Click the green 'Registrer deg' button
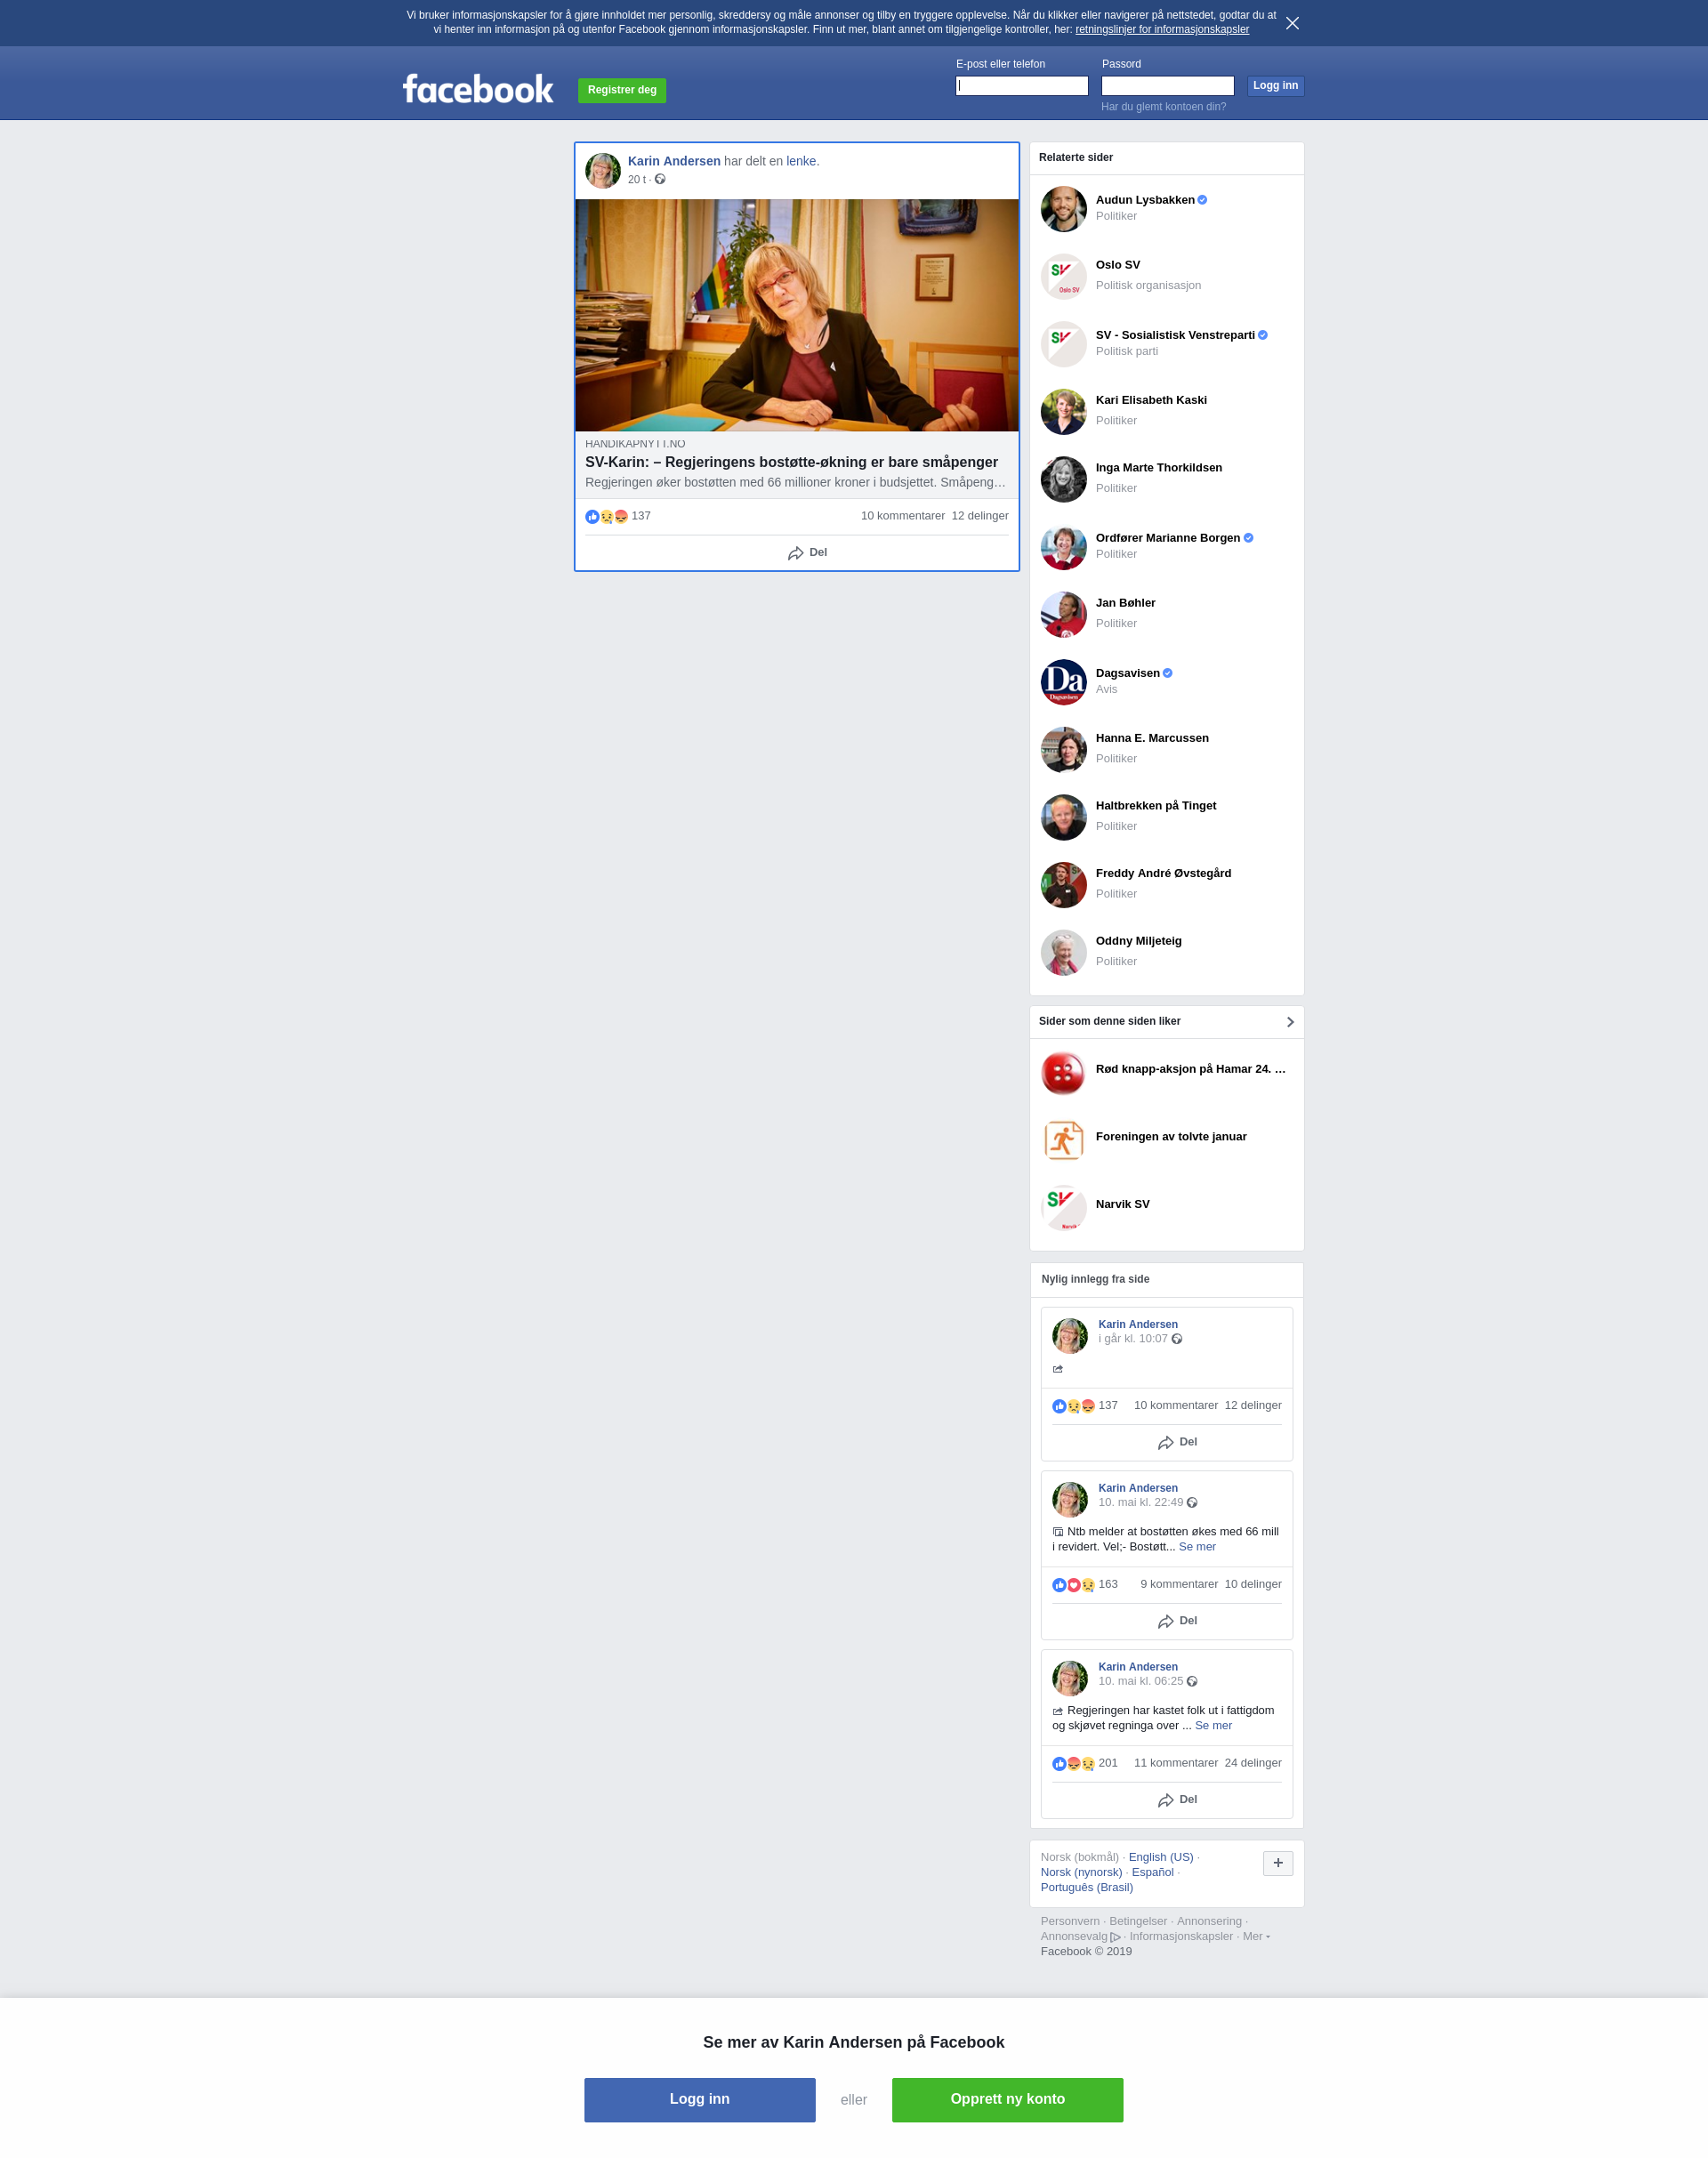1708x2158 pixels. click(x=621, y=90)
